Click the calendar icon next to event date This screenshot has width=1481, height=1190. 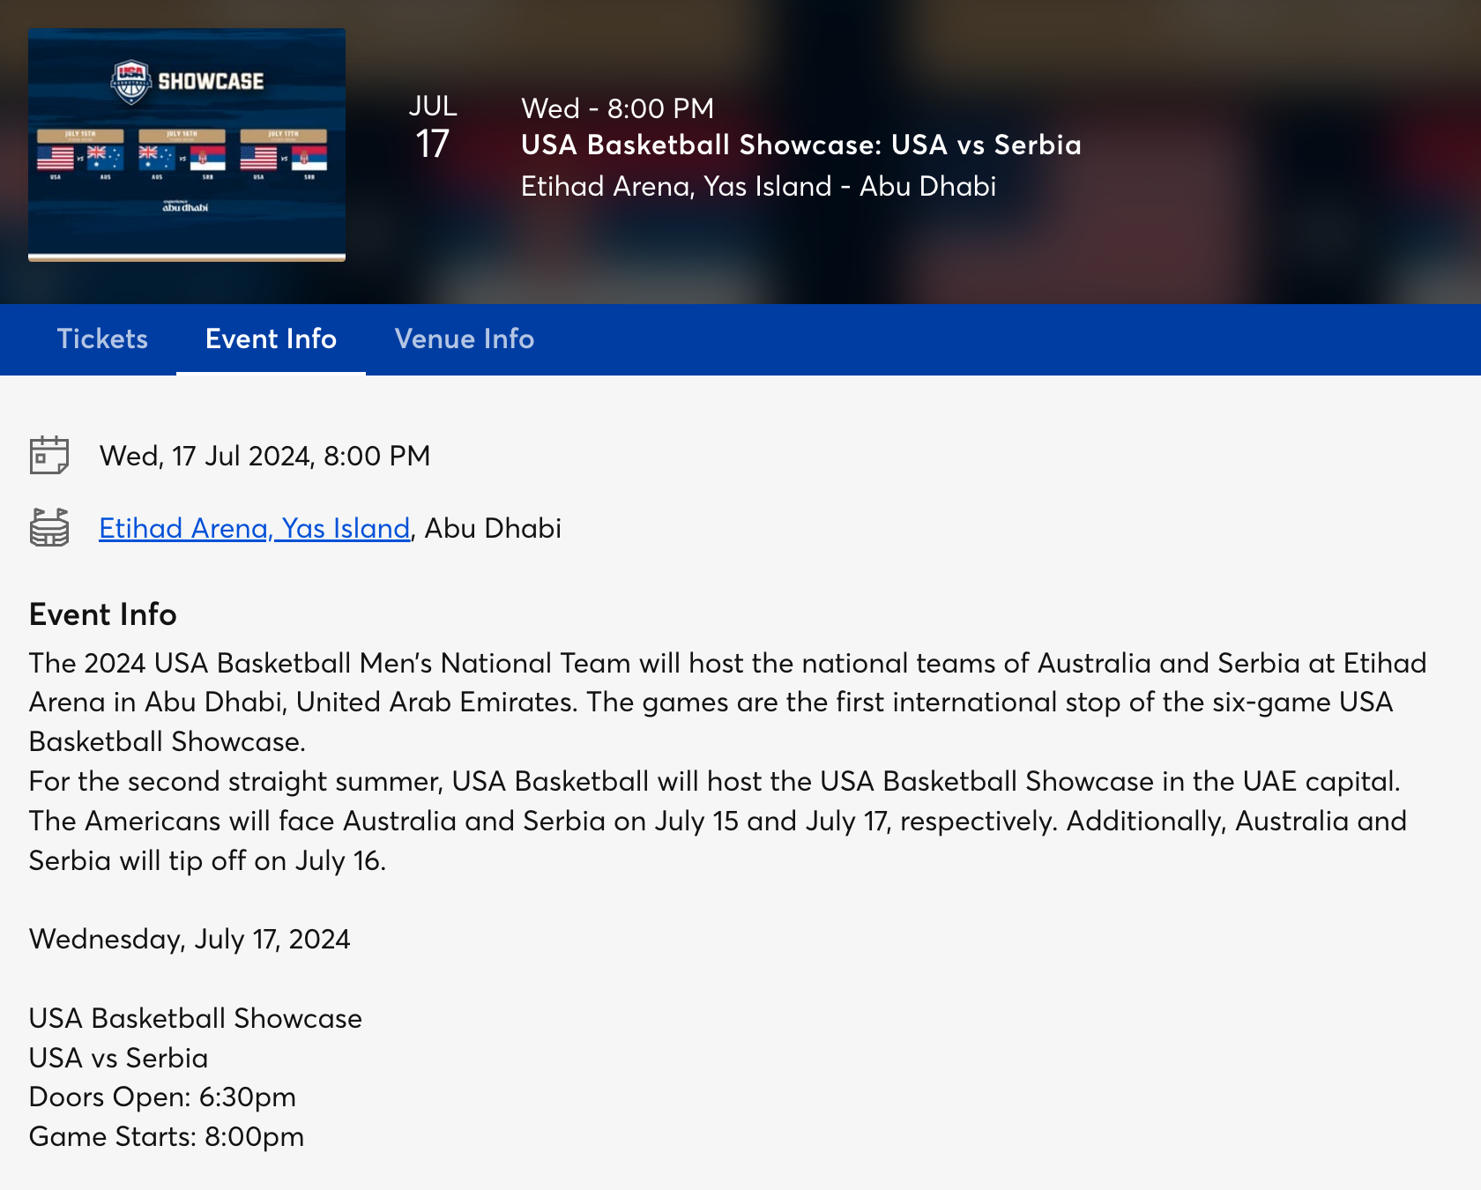(x=49, y=455)
